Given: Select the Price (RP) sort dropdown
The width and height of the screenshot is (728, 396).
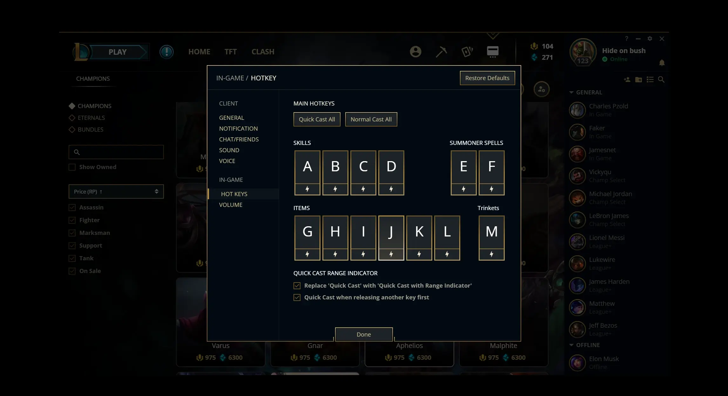Looking at the screenshot, I should 116,191.
